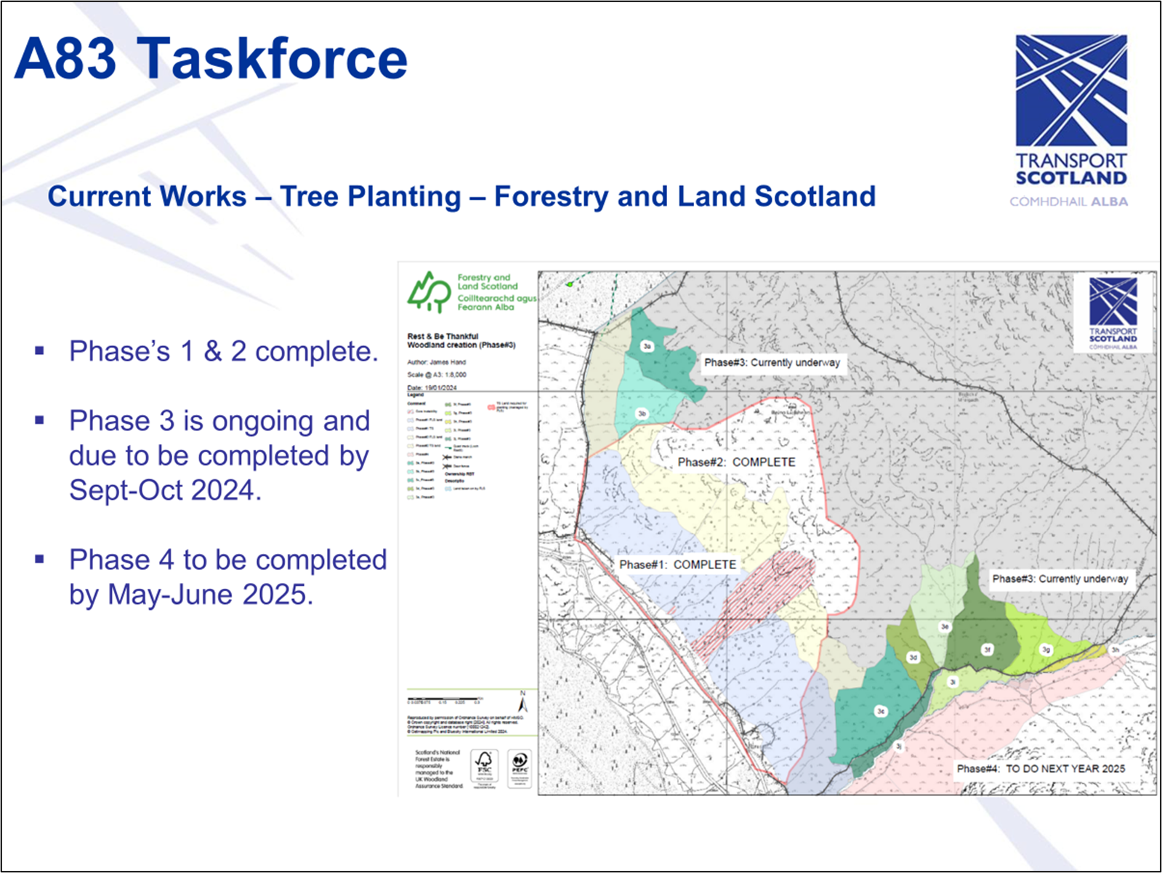Click the 'Rest & Be Thankful Woodland creation' map title
The image size is (1162, 873).
pos(461,340)
